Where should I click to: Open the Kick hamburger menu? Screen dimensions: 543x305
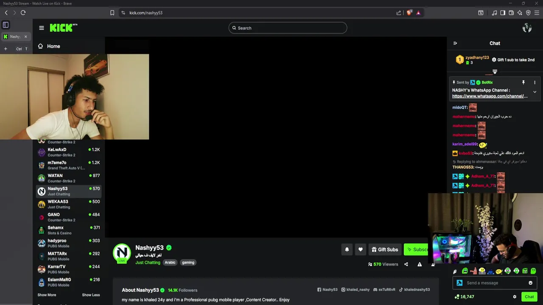click(x=42, y=28)
